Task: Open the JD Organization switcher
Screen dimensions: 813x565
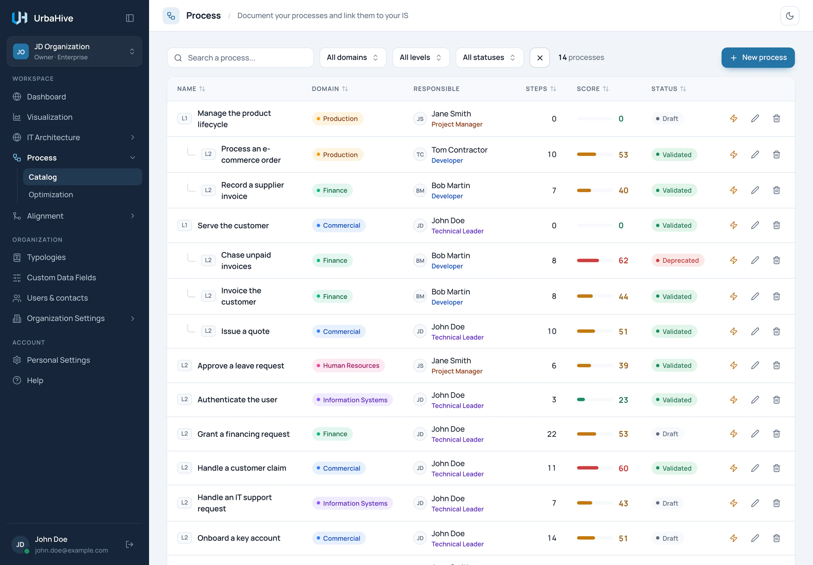Action: pyautogui.click(x=74, y=52)
